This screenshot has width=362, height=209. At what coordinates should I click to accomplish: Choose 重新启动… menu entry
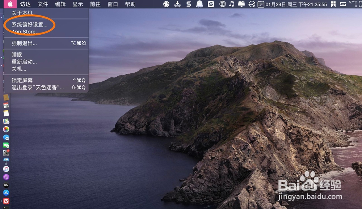click(46, 62)
